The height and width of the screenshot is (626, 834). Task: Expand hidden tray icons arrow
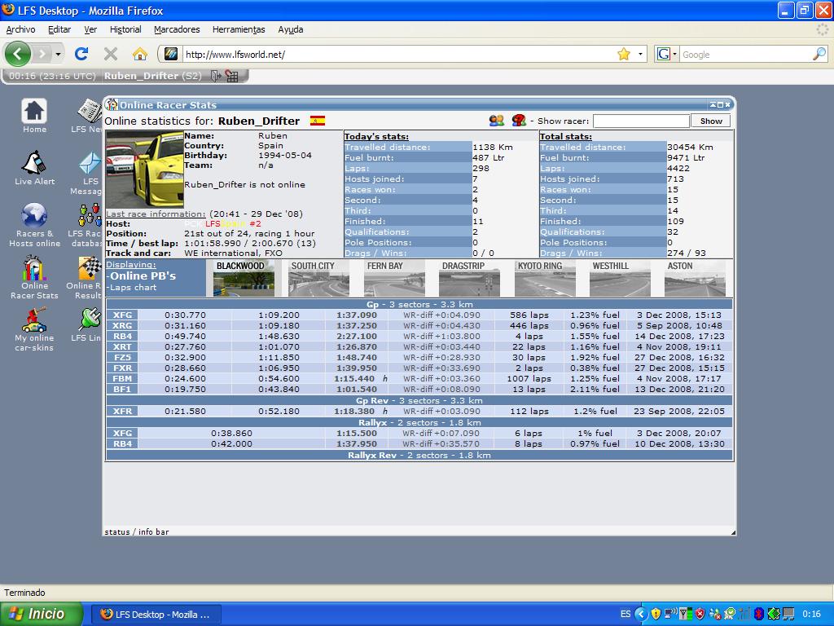tap(641, 614)
